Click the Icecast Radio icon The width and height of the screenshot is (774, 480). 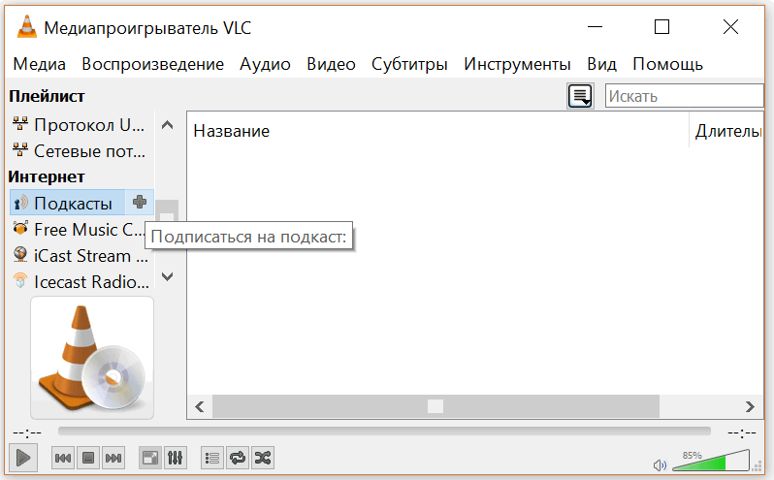(20, 280)
